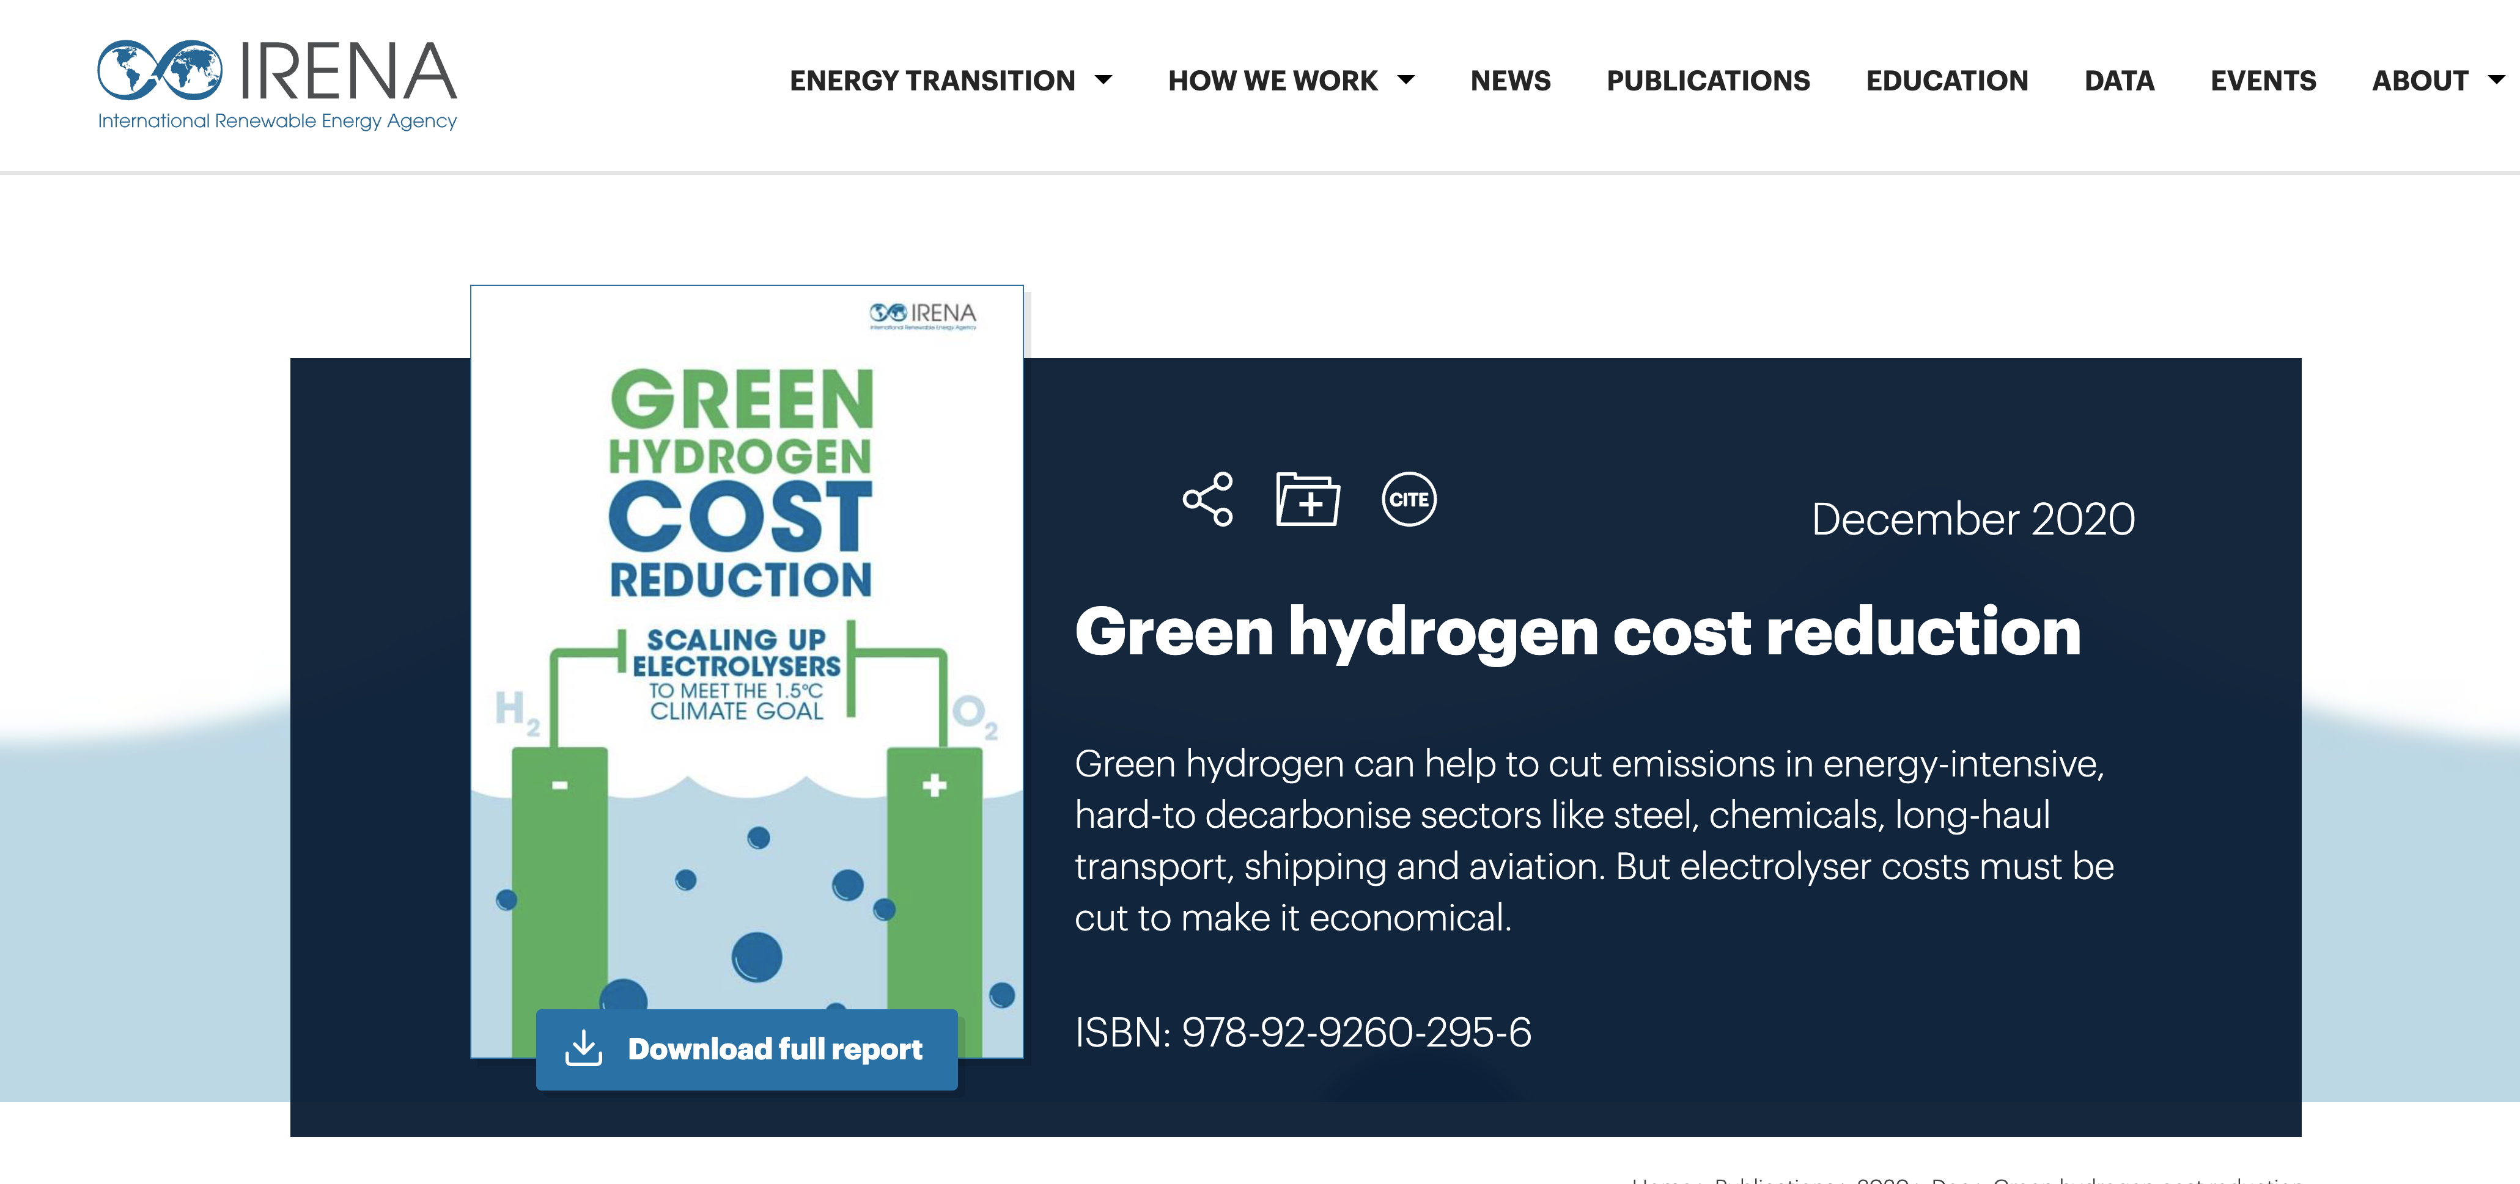
Task: Expand the How We Work dropdown arrow
Action: [x=1406, y=80]
